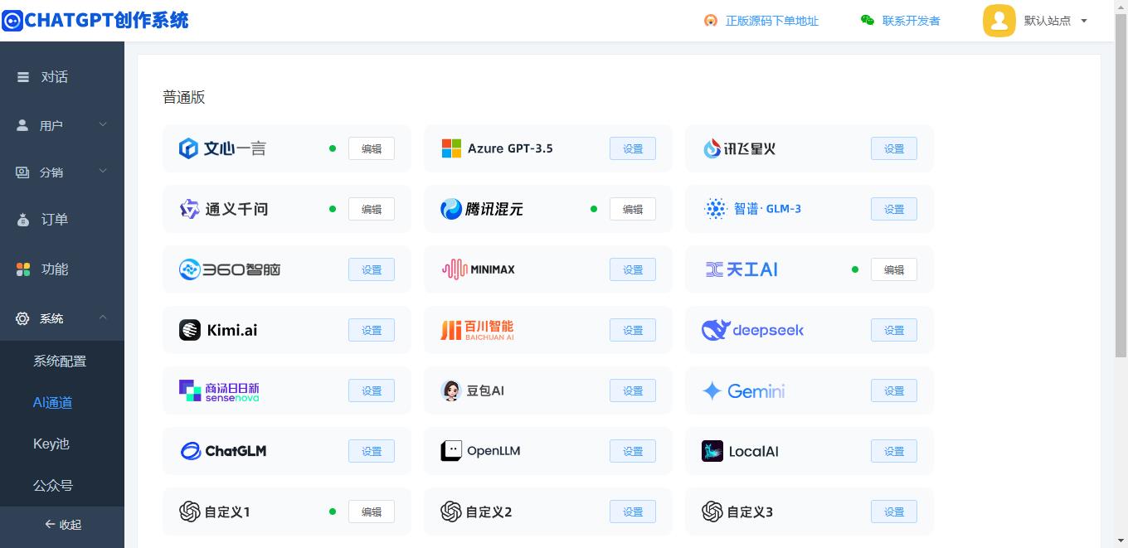Click the 360智脑 logo icon
1128x548 pixels.
(190, 269)
